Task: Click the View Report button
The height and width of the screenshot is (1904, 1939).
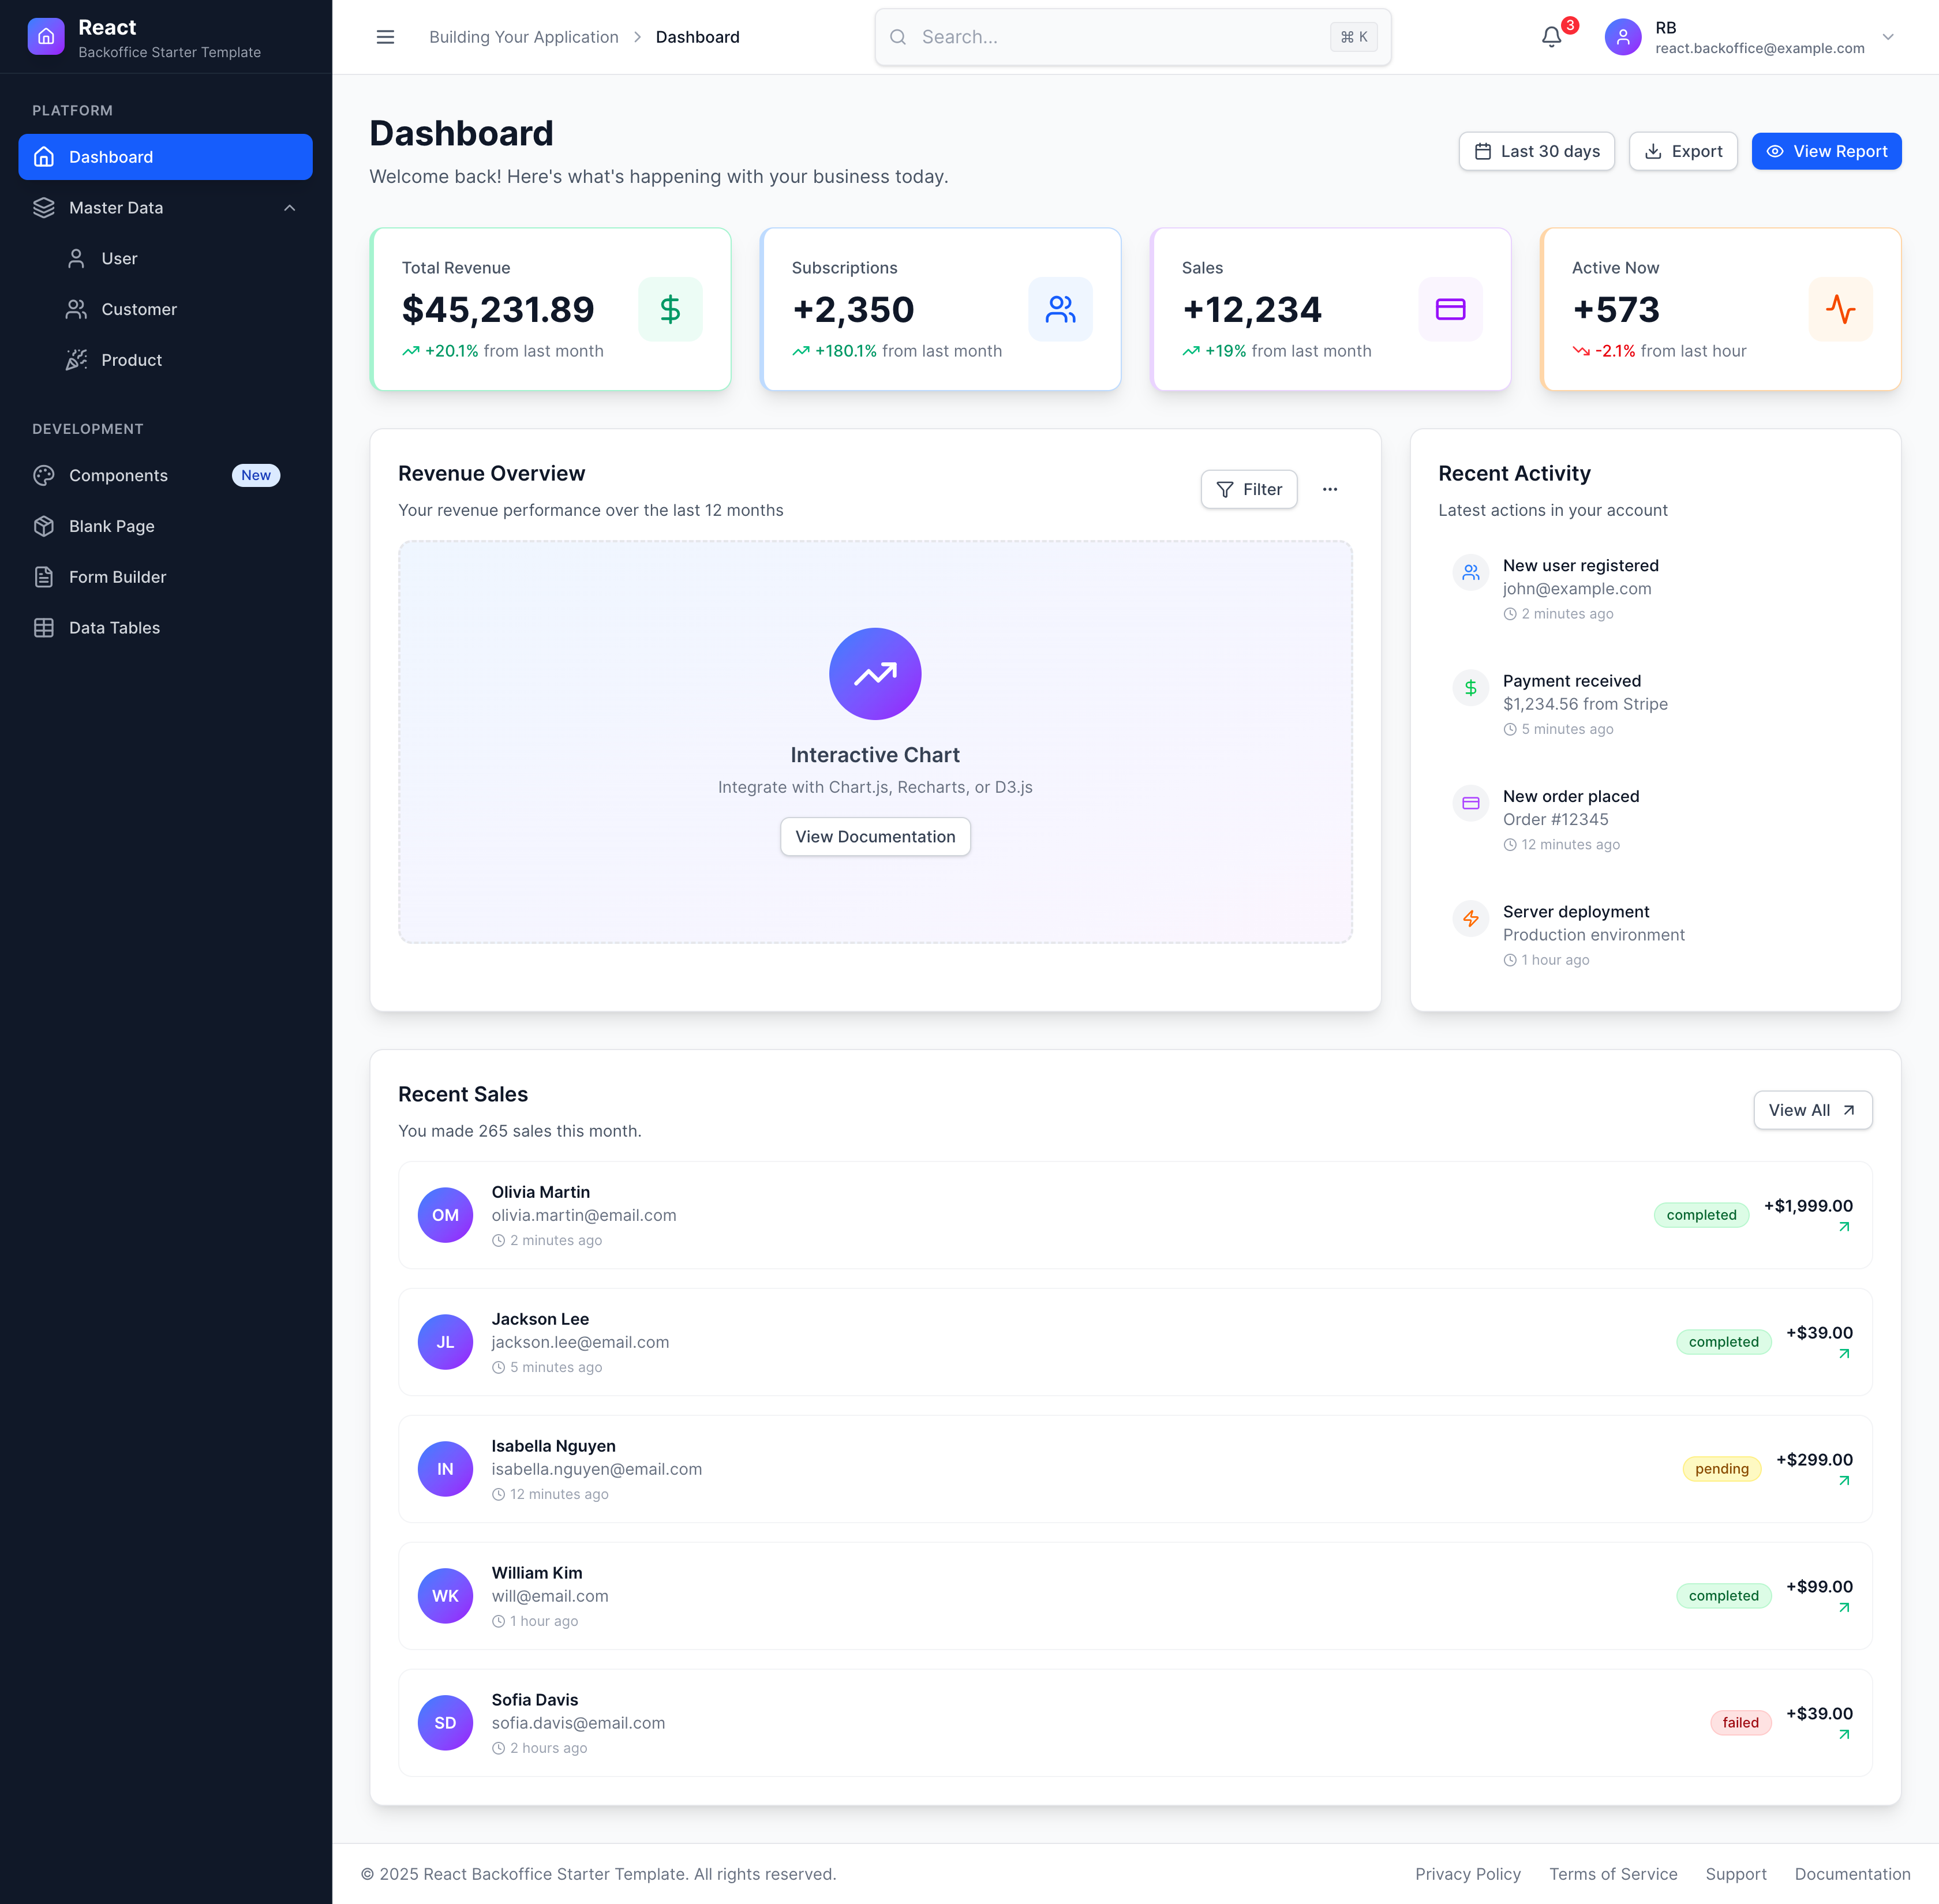Action: [x=1826, y=151]
